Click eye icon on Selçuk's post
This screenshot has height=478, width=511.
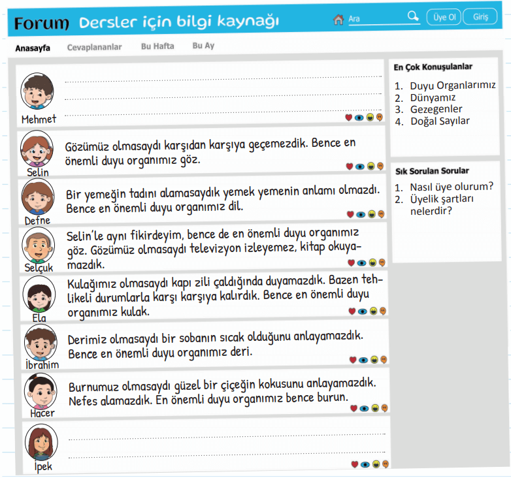[x=362, y=263]
